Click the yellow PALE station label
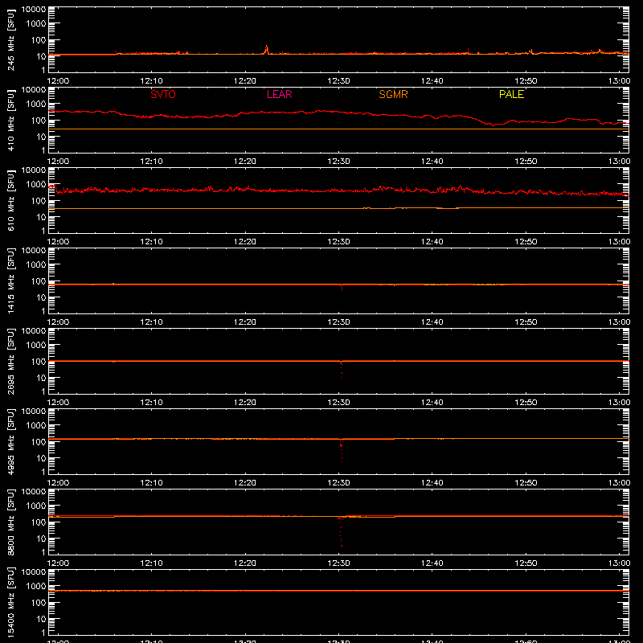This screenshot has width=643, height=643. pos(511,94)
